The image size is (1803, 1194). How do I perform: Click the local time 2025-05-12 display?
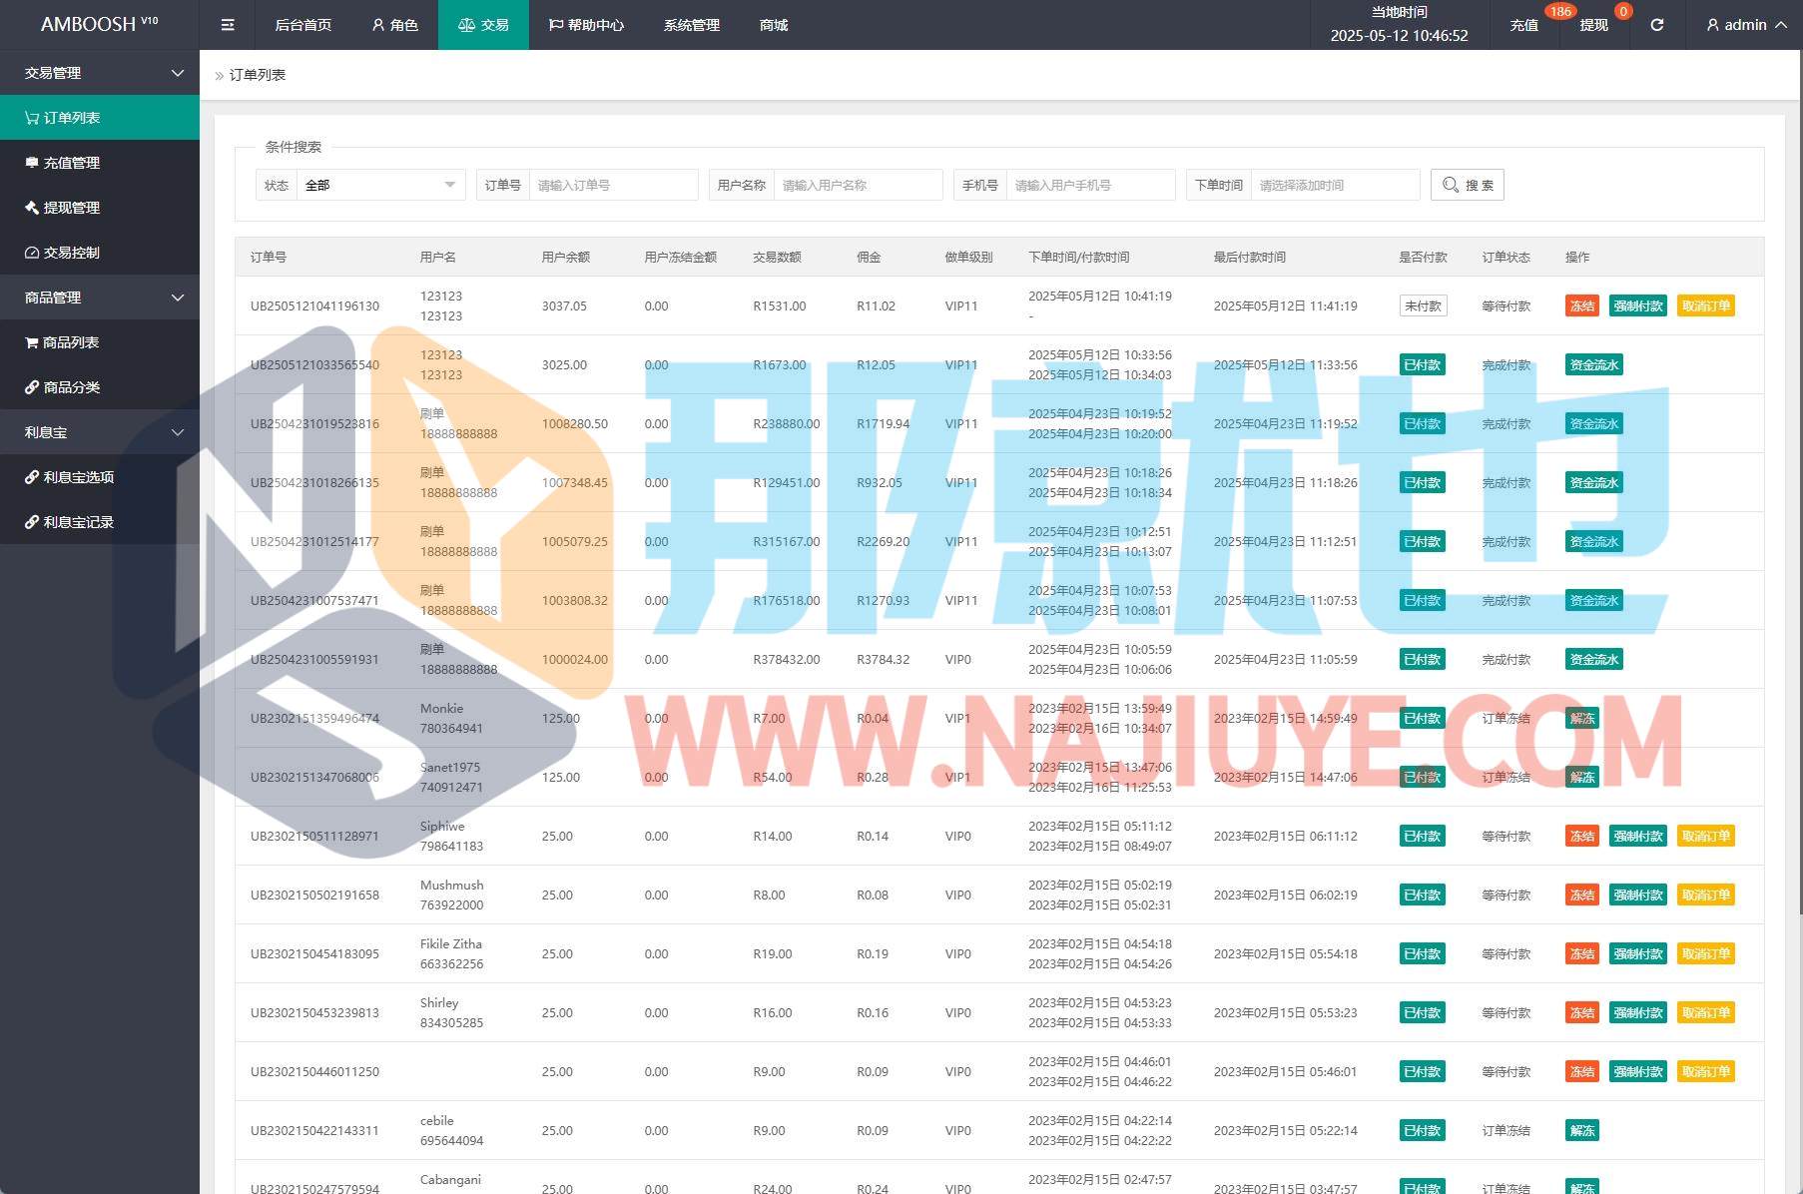tap(1399, 36)
